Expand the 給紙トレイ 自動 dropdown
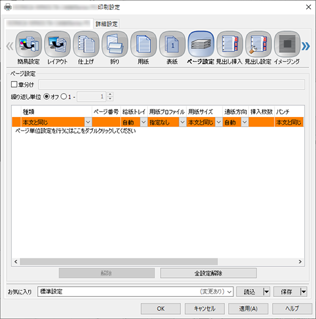 tap(144, 122)
